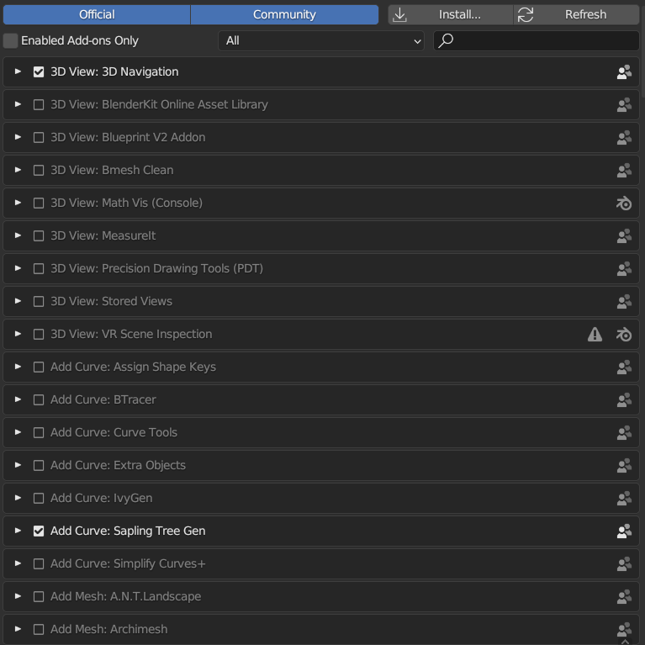The height and width of the screenshot is (645, 645).
Task: Enable BlenderKit Online Asset Library checkbox
Action: click(x=39, y=105)
